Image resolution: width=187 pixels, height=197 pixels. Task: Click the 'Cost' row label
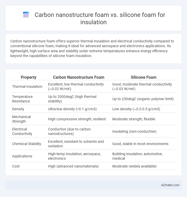point(29,166)
